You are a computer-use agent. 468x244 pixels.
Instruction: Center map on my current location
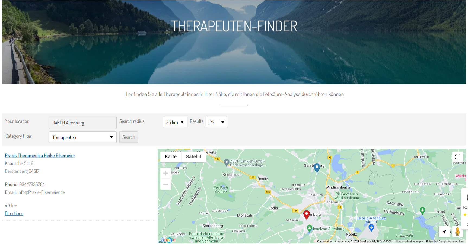(444, 232)
